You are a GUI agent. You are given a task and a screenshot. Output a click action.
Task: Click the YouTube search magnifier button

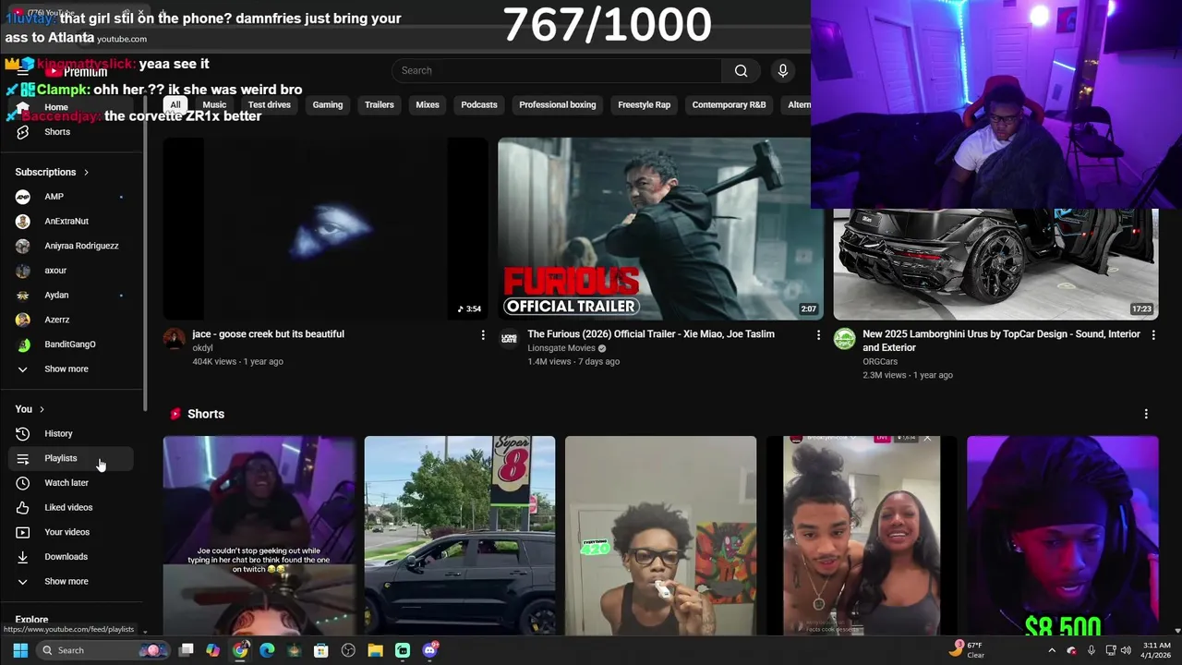pyautogui.click(x=741, y=70)
